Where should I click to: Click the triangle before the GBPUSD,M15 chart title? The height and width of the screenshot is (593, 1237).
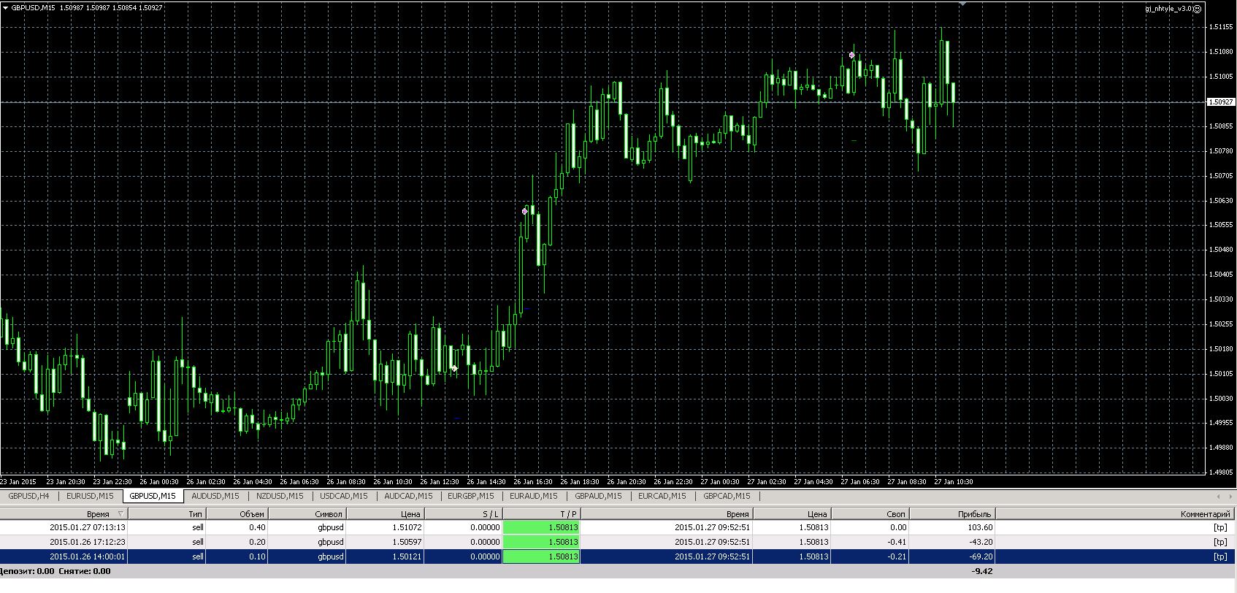tap(5, 7)
